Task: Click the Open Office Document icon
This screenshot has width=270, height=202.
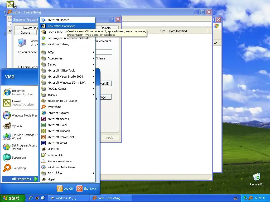Action: coord(44,32)
